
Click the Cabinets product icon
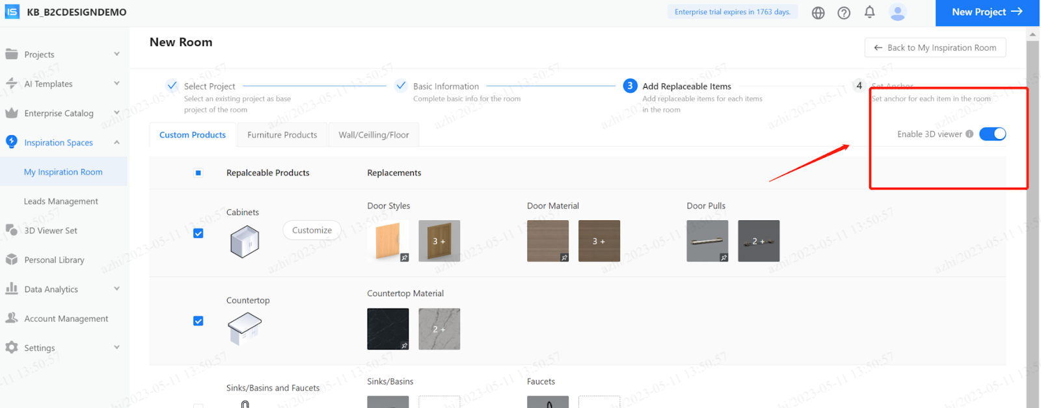click(245, 242)
